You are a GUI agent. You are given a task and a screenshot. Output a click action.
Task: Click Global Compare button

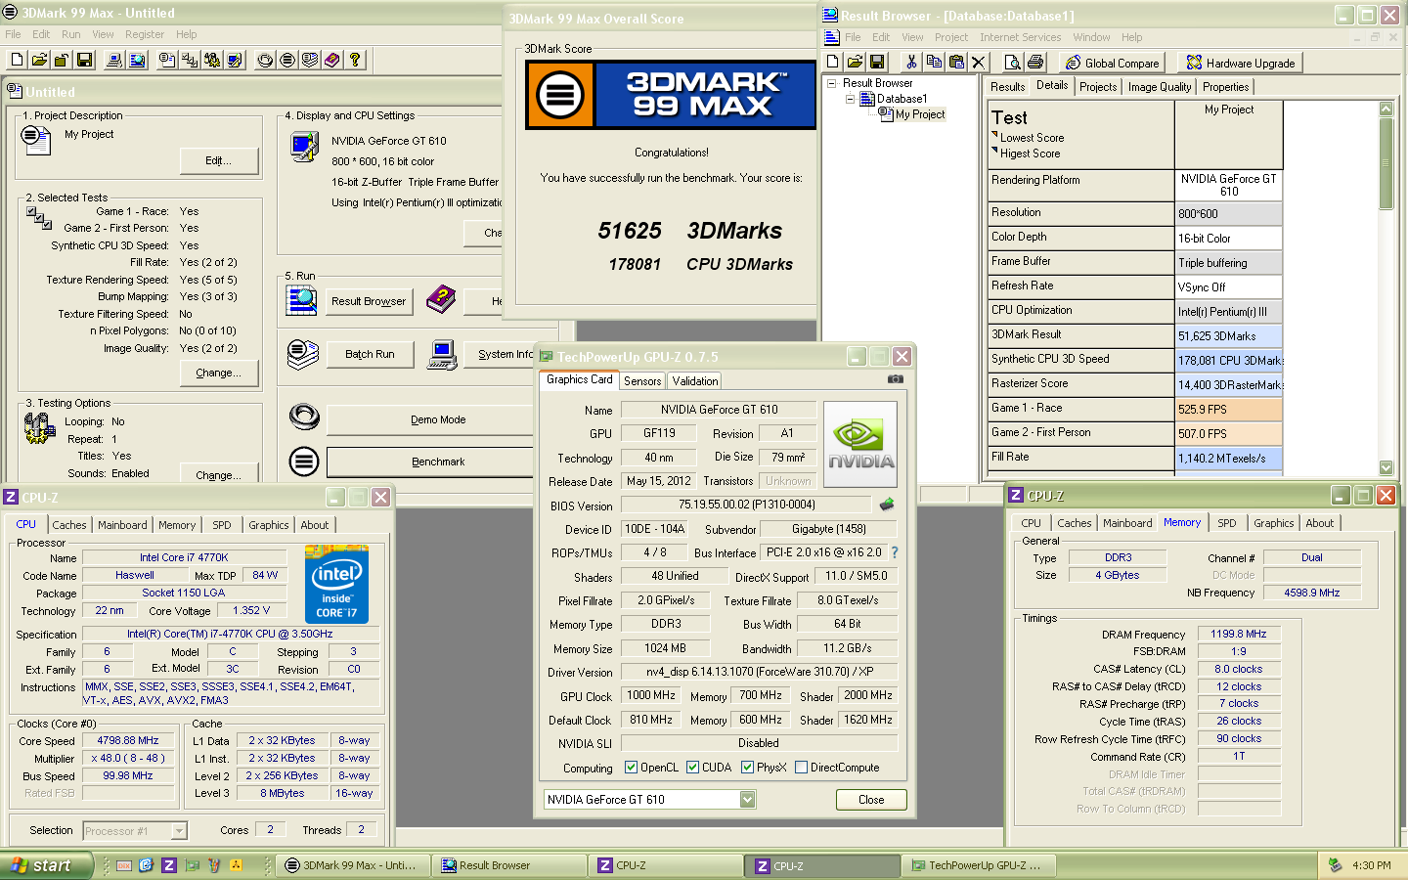coord(1113,63)
